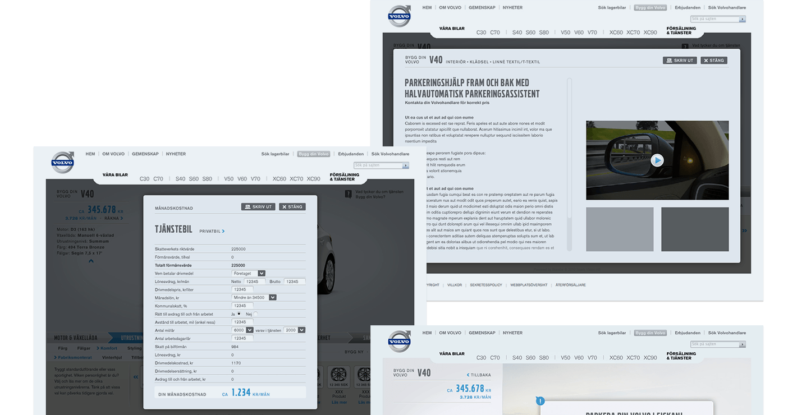Select the dark gray thumbnail below the video
This screenshot has width=797, height=415.
[x=695, y=229]
